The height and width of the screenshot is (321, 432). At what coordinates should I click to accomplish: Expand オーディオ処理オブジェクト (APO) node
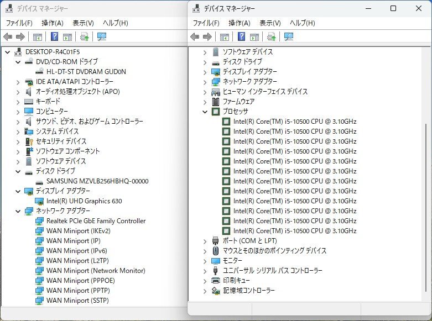18,92
